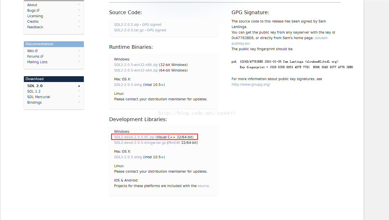Select SDL 1.2 in Download menu

[34, 91]
